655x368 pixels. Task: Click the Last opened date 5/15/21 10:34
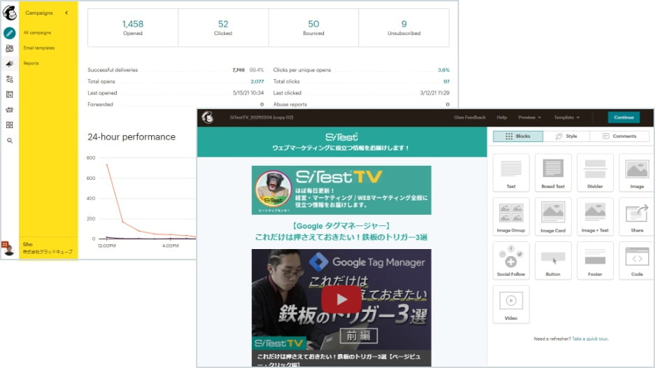point(248,93)
